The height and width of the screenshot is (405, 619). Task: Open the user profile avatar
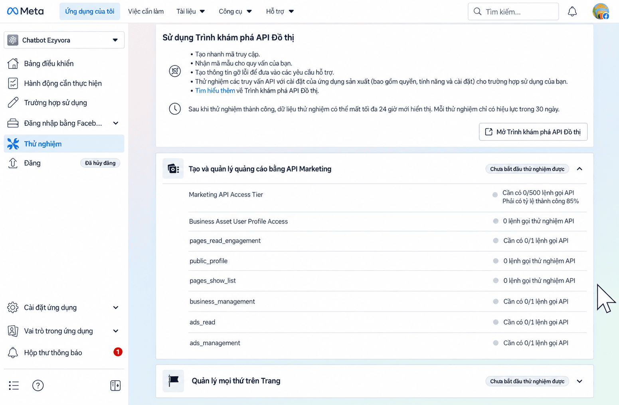[x=601, y=11]
